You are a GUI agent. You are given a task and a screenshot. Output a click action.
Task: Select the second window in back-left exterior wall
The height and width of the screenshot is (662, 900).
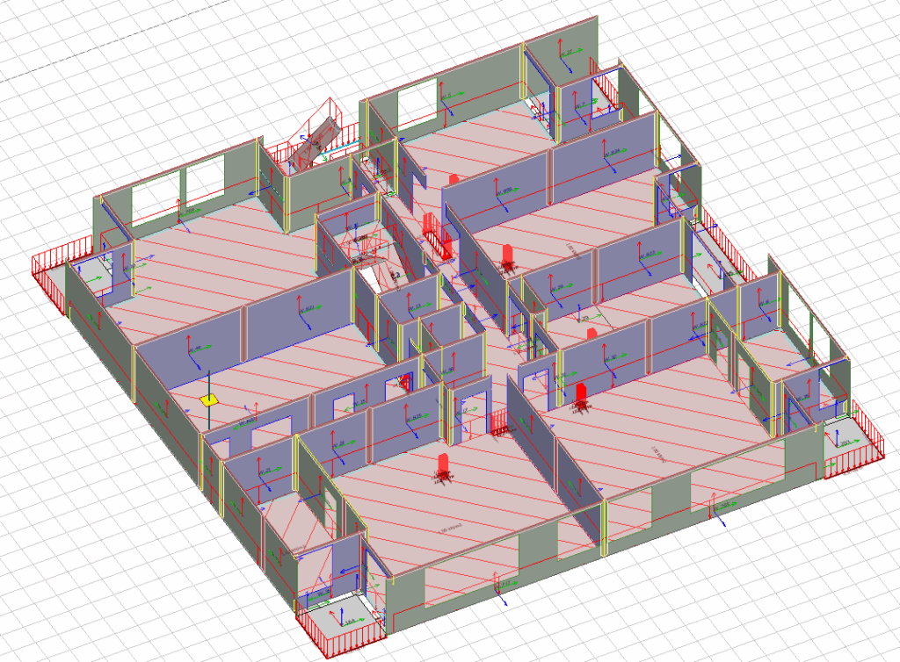click(204, 184)
